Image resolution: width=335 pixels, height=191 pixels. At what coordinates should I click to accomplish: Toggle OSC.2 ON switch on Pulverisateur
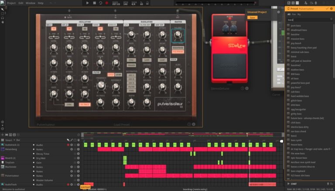pos(69,29)
